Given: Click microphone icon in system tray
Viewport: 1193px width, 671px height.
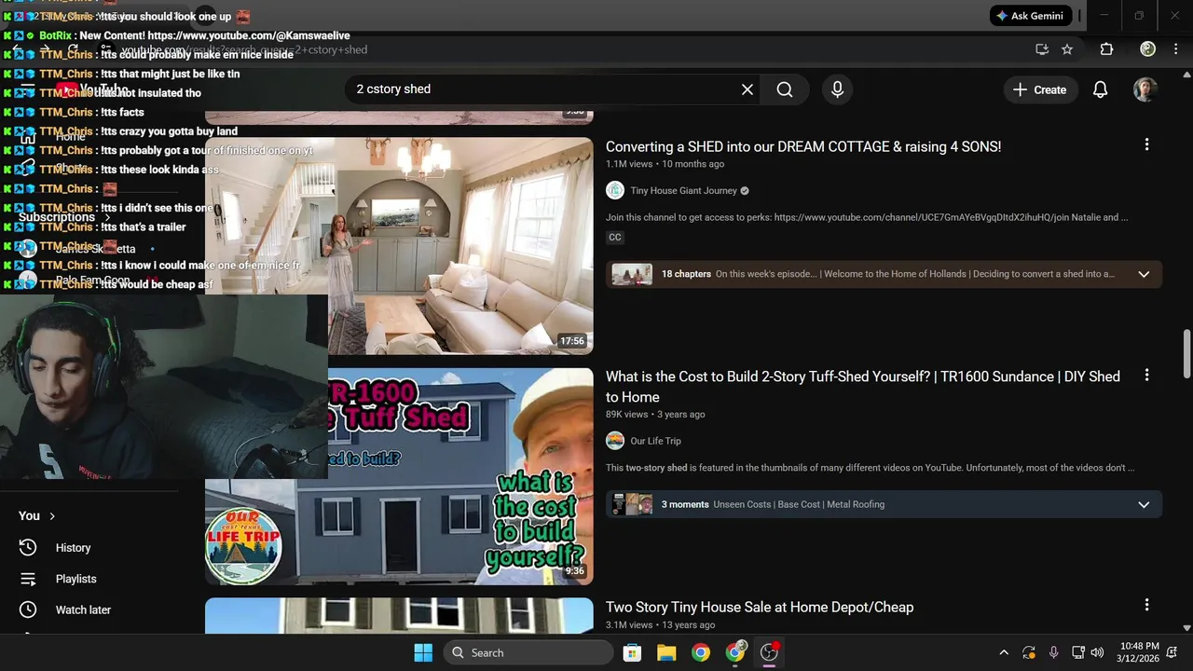Looking at the screenshot, I should (x=1053, y=652).
